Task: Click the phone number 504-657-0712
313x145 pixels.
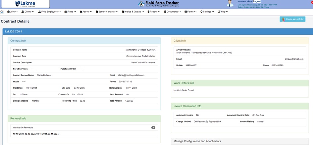Action: coord(125,81)
